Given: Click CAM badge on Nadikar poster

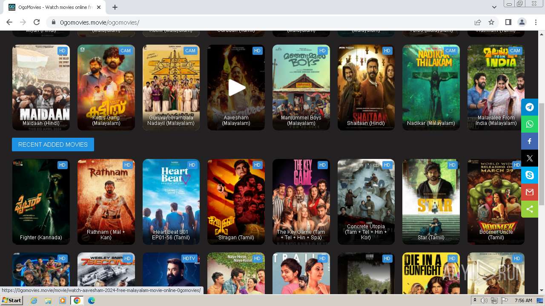Looking at the screenshot, I should [450, 51].
